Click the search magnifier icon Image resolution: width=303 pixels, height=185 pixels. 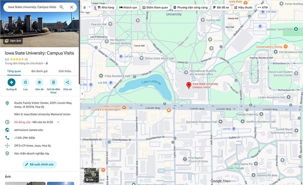62,7
